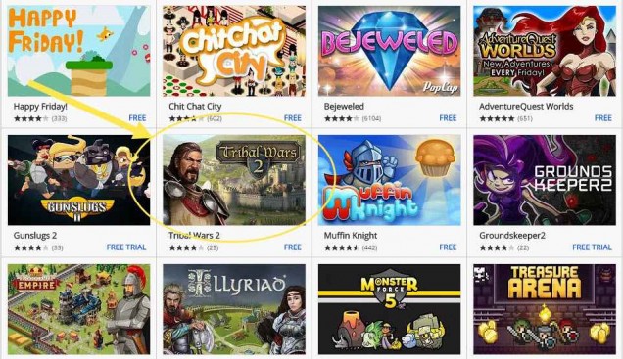This screenshot has height=359, width=623.
Task: Open the Bejeweled game image
Action: pos(390,51)
